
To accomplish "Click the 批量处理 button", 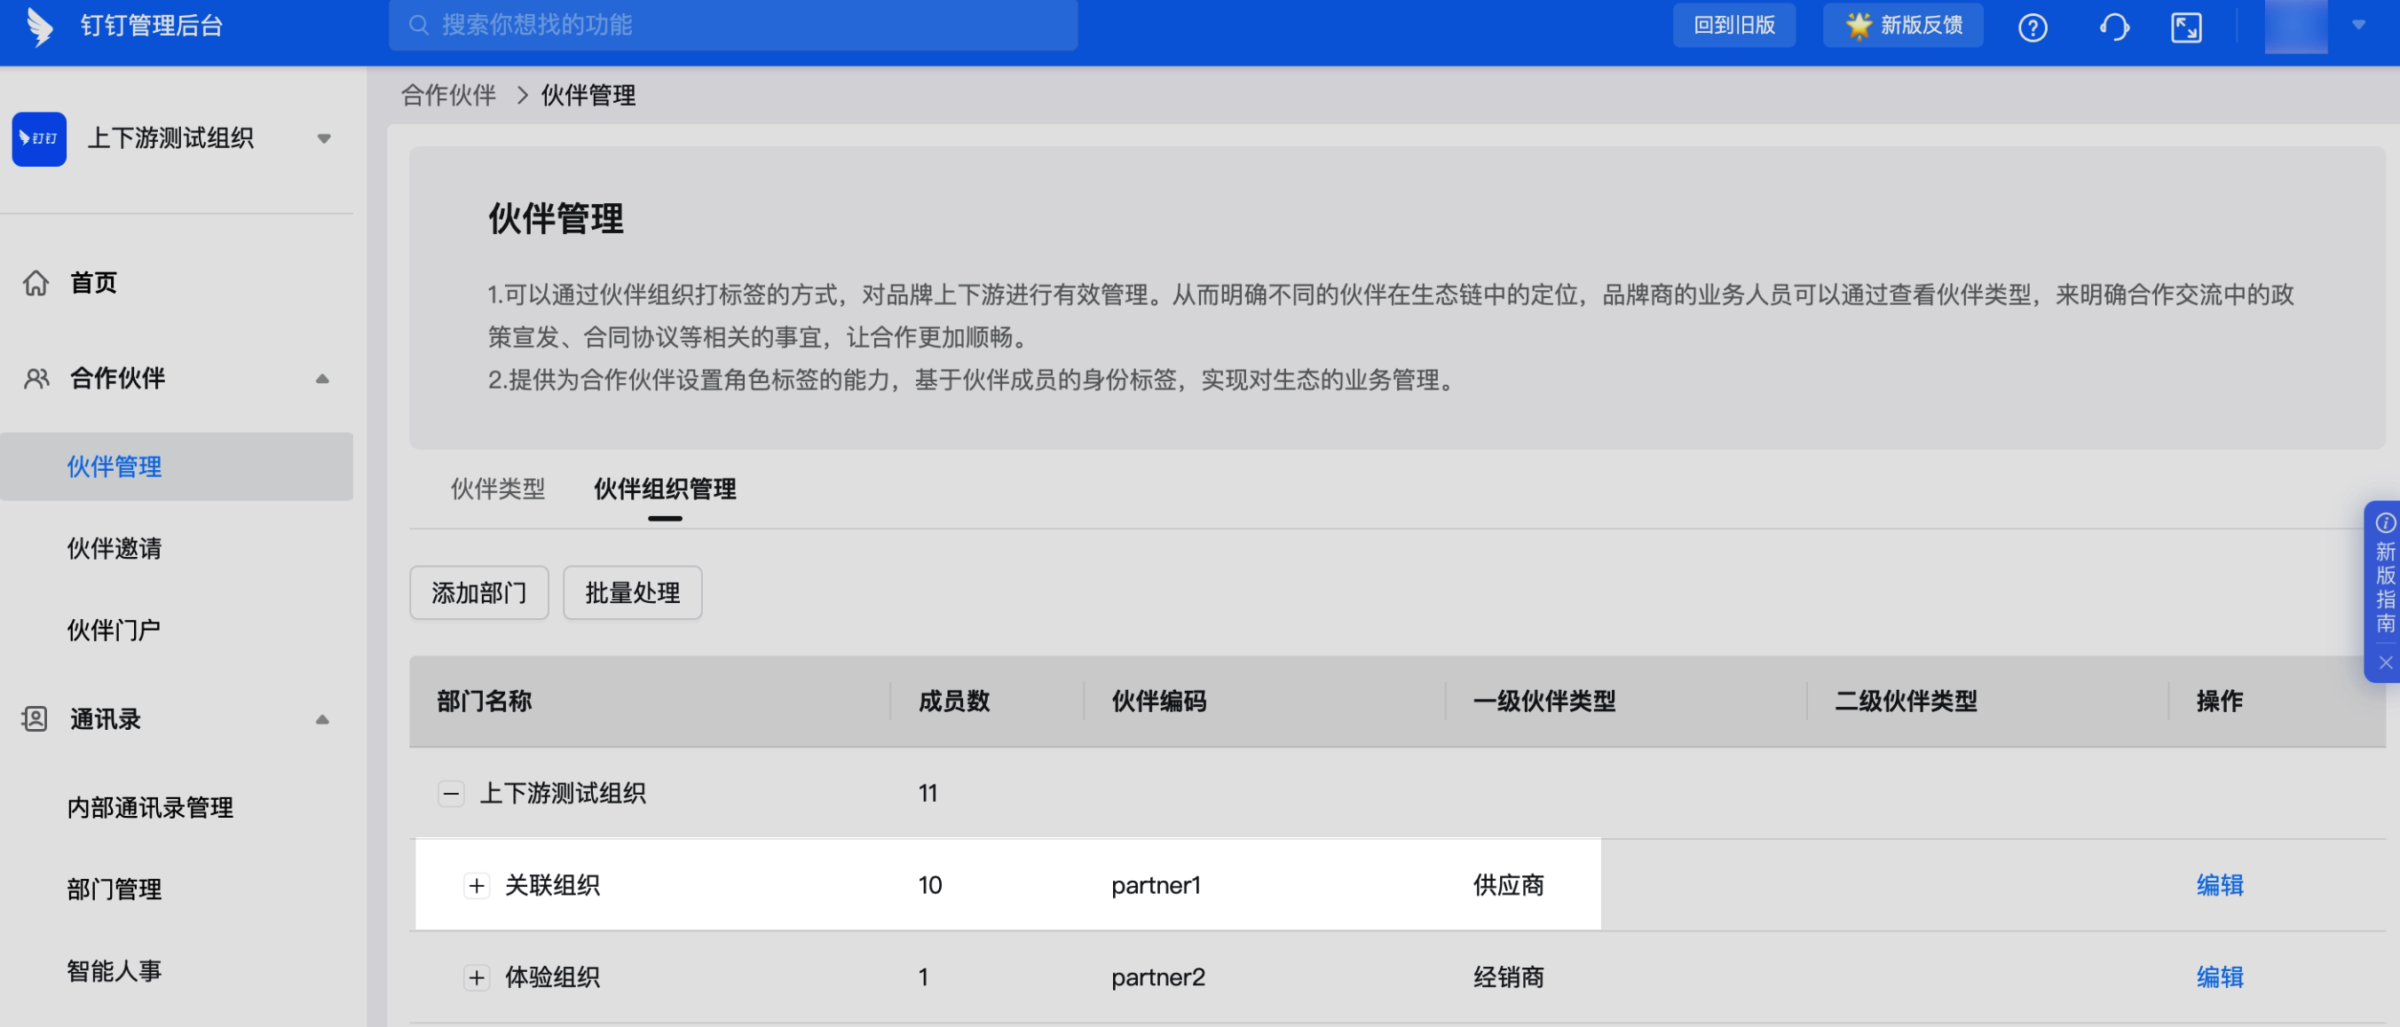I will click(x=632, y=593).
